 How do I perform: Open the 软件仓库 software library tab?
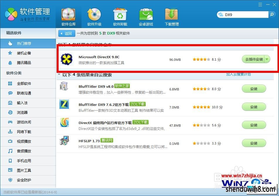69,17
